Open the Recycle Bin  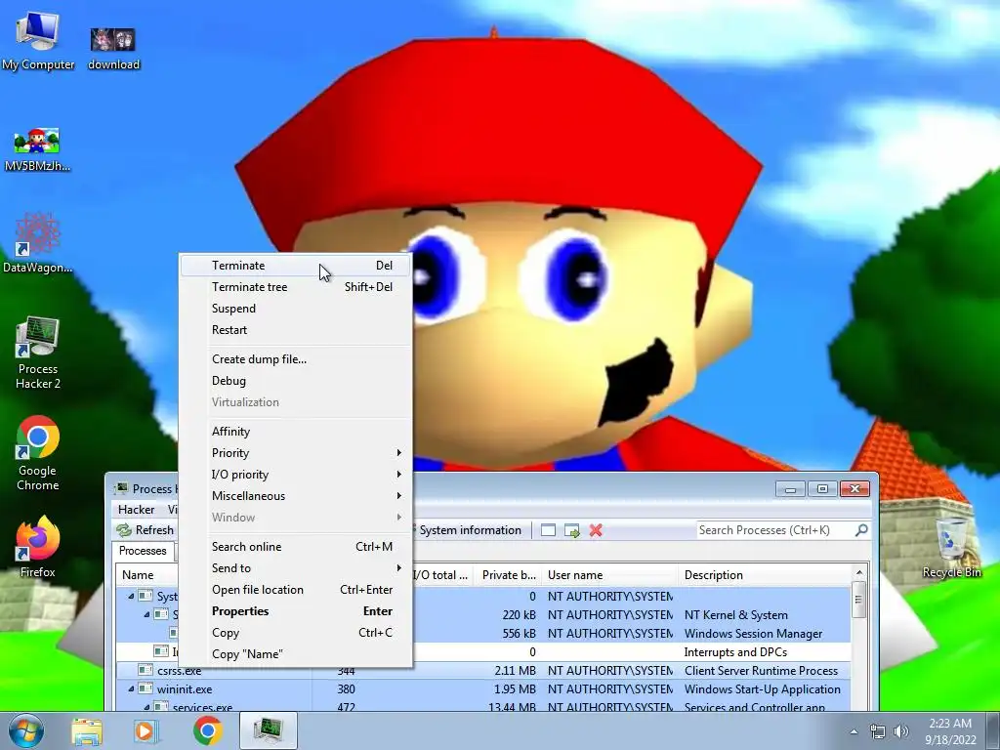(x=951, y=547)
